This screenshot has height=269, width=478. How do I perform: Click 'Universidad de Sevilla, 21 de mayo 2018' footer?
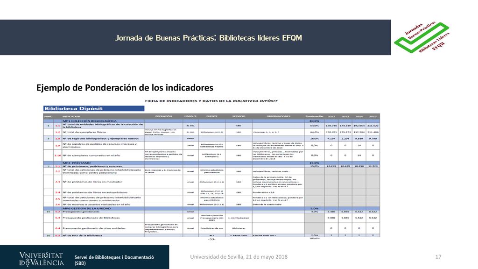[239, 257]
